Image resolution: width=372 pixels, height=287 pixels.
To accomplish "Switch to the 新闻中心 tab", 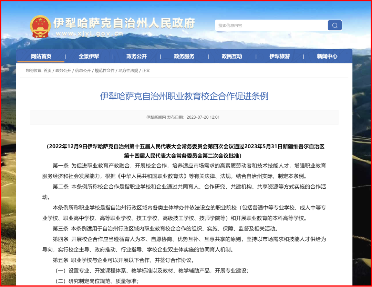I will pos(327,56).
